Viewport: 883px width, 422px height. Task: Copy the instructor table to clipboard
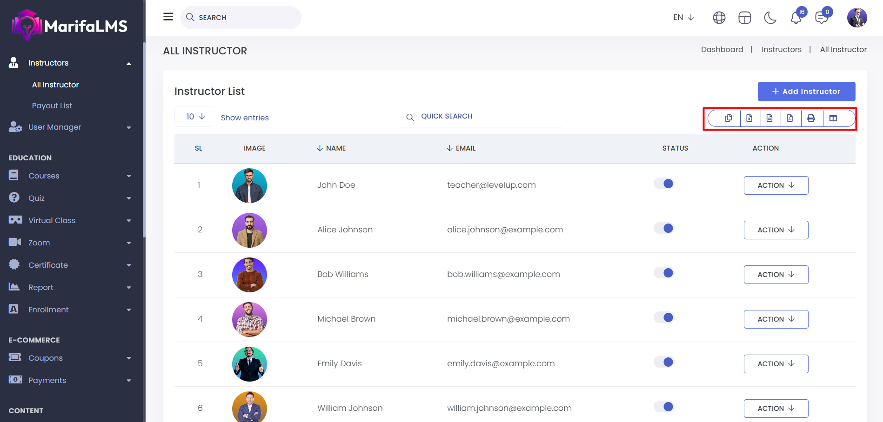tap(729, 118)
